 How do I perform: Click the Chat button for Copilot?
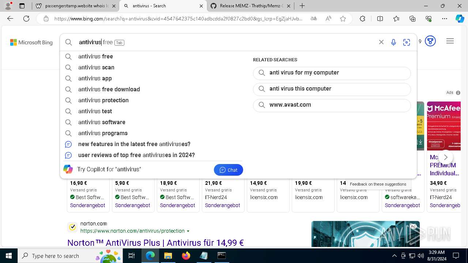(229, 170)
